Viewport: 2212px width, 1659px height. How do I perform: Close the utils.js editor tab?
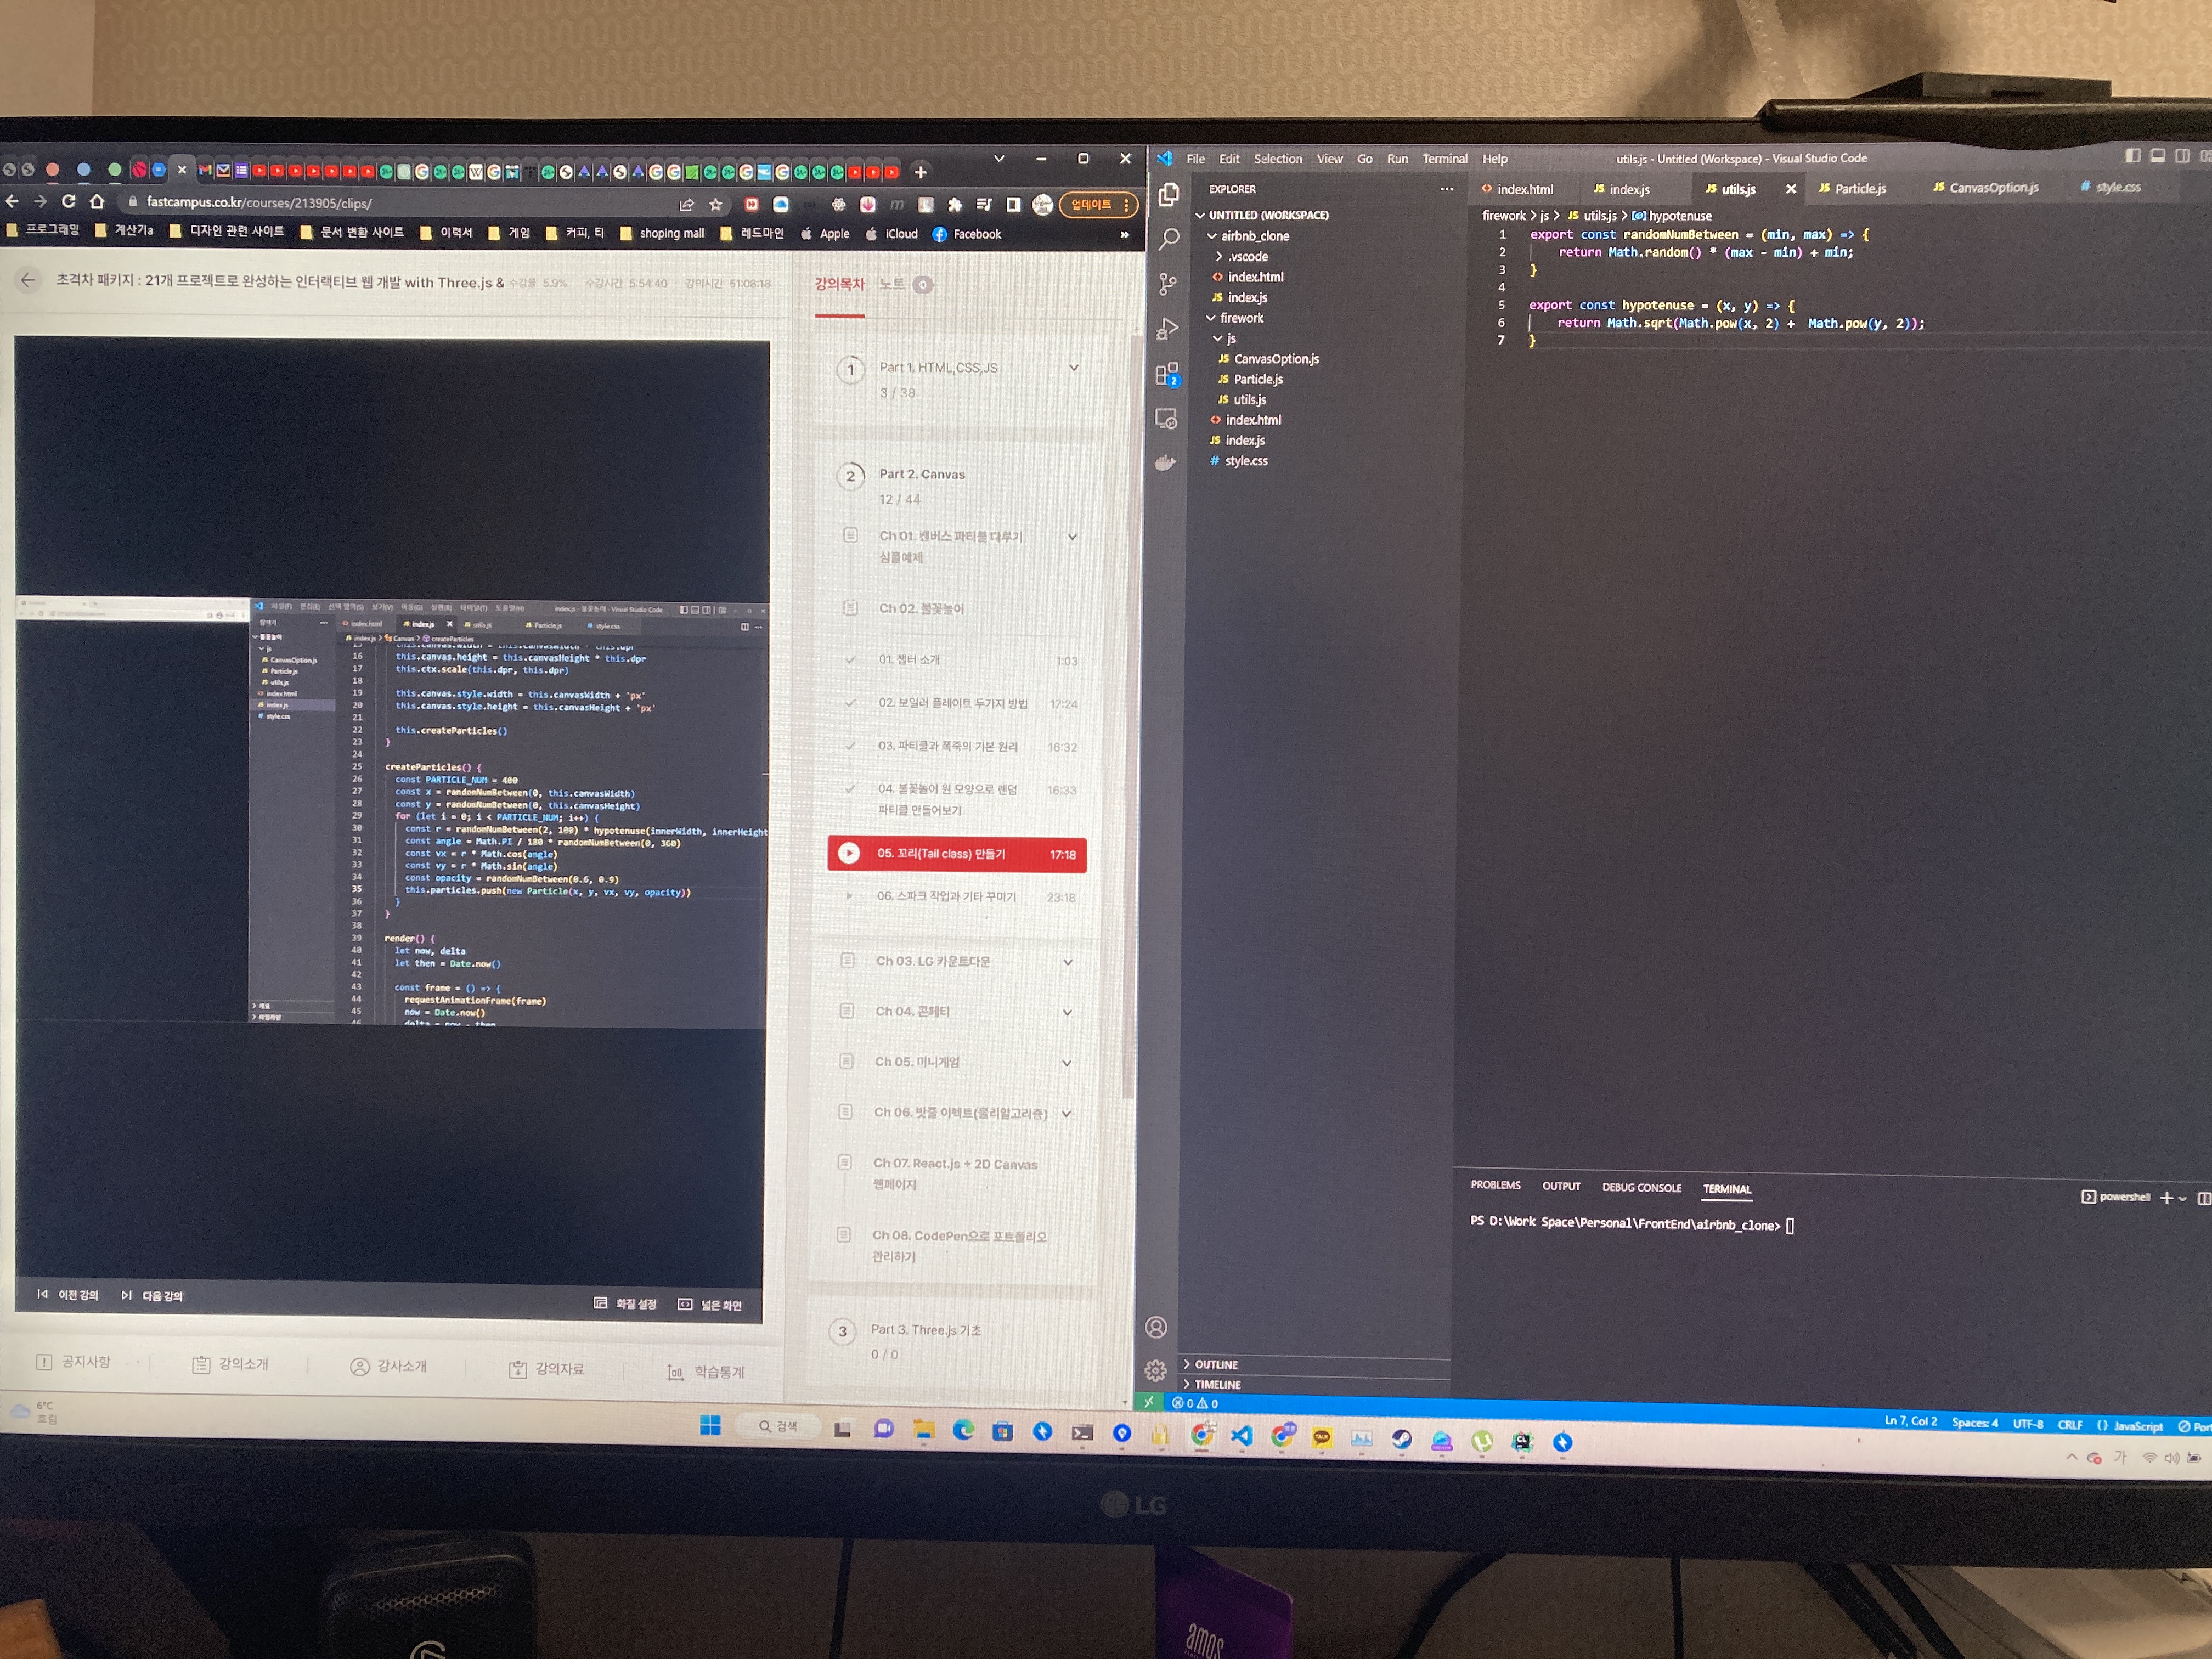click(1791, 189)
